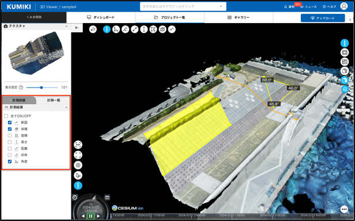Viewport: 355px width, 221px height.
Task: Select the angle measurement tool icon
Action: (116, 29)
